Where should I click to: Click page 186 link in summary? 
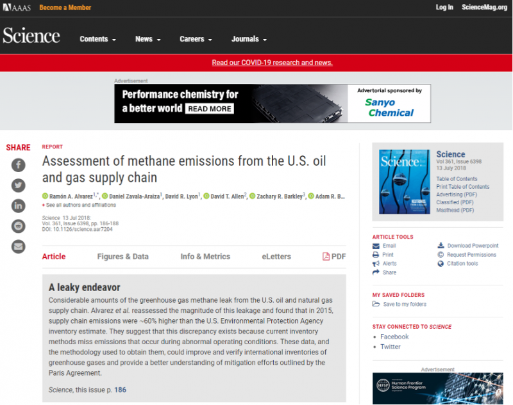coord(120,390)
